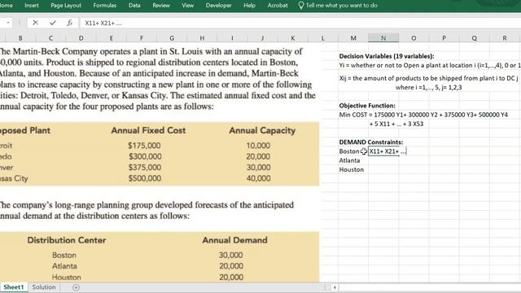The image size is (521, 293).
Task: Open the Help ribbon tab
Action: pos(250,6)
